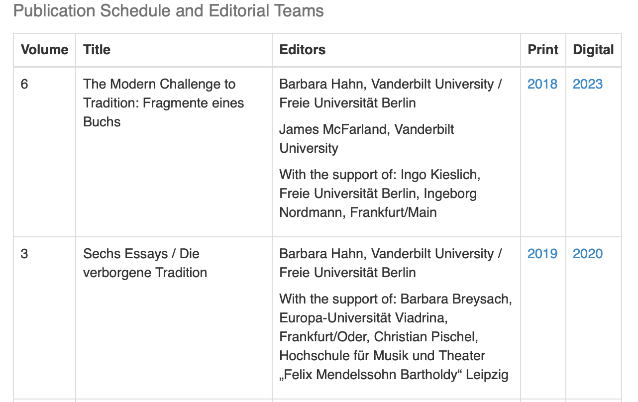Open the 2023 digital edition link
This screenshot has height=402, width=638.
click(587, 84)
